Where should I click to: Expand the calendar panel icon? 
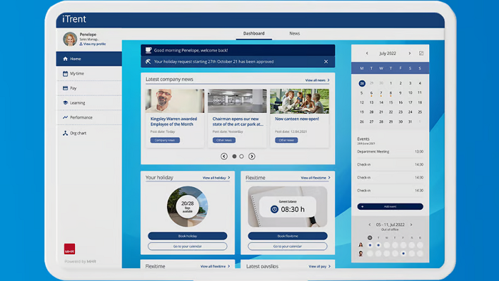click(x=421, y=53)
